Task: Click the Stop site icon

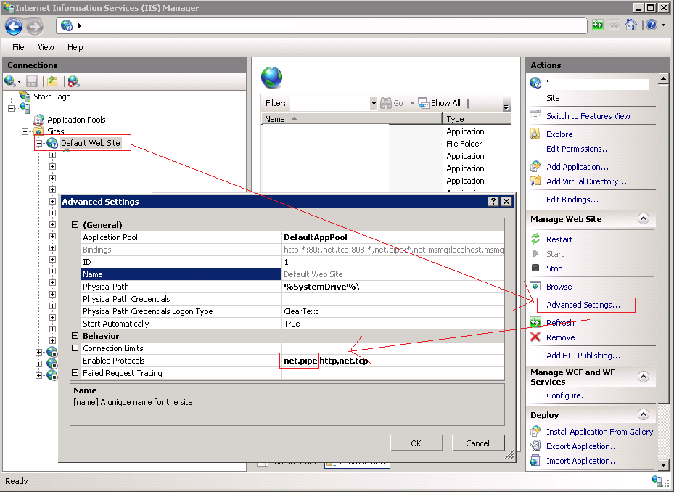Action: (535, 268)
